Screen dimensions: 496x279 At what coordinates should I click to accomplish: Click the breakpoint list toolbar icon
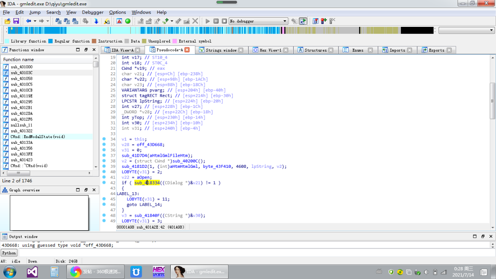[x=315, y=21]
